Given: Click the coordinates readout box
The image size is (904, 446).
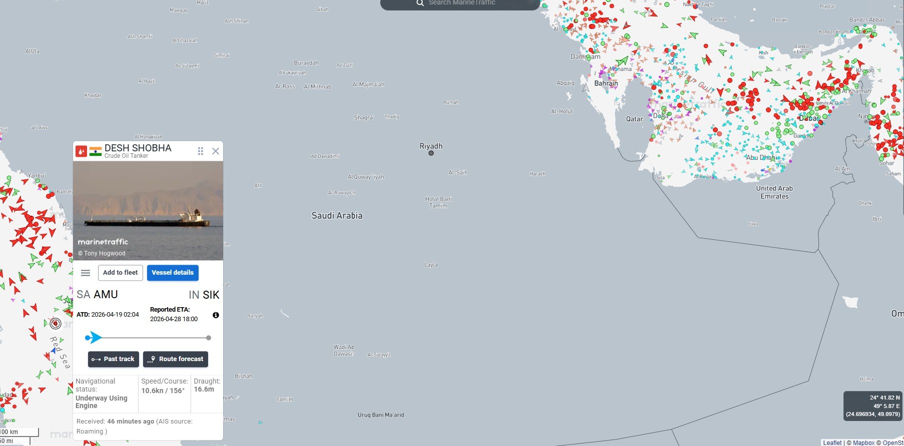Looking at the screenshot, I should (x=872, y=406).
